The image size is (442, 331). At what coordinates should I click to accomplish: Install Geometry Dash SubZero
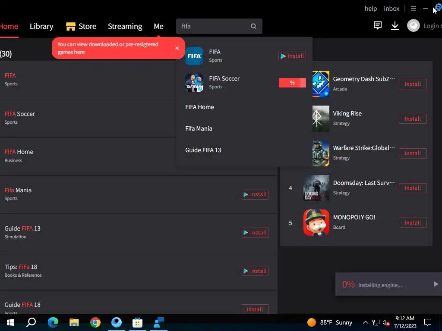coord(413,84)
